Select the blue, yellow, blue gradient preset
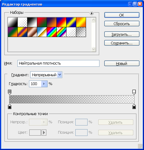Image resolution: width=144 pixels, height=150 pixels. point(71,22)
